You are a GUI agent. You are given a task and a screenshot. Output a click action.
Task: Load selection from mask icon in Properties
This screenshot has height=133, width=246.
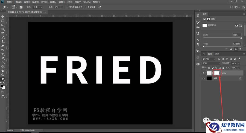pyautogui.click(x=226, y=49)
